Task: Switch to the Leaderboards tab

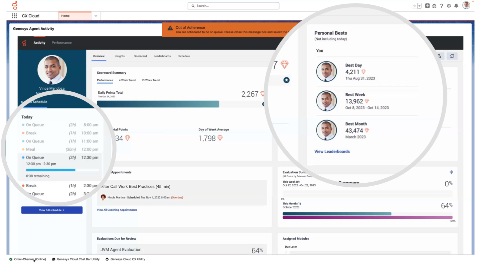Action: point(162,56)
